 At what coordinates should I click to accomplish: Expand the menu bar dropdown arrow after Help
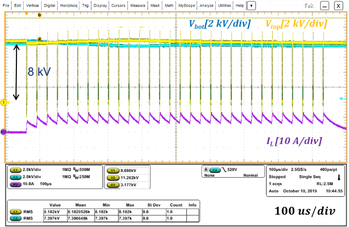tap(252, 5)
